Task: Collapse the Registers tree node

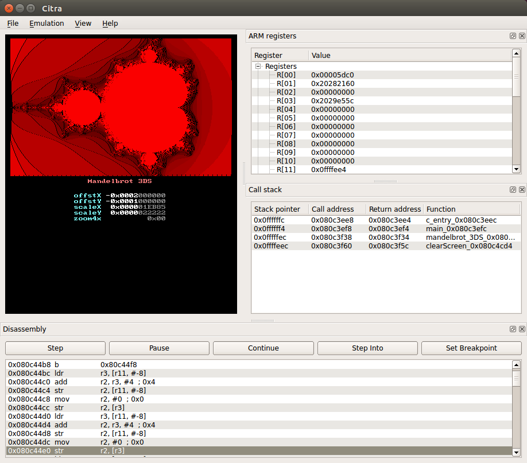Action: (258, 67)
